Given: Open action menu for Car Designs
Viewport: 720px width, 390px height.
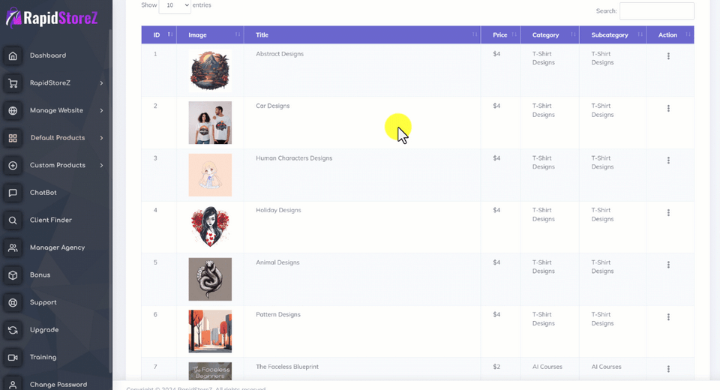Looking at the screenshot, I should tap(668, 109).
